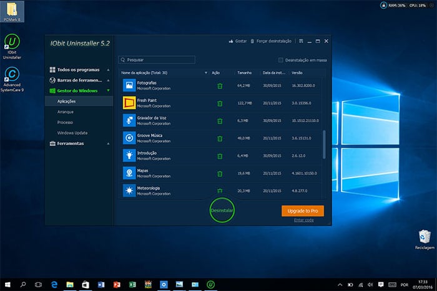
Task: Click the trash icon for Groove Música
Action: point(220,138)
